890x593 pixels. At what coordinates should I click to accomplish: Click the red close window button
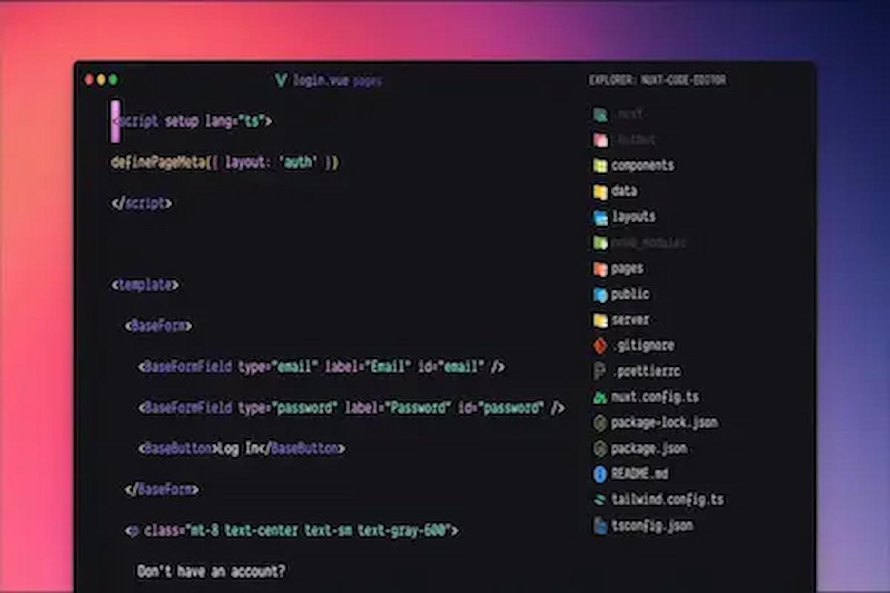[x=89, y=80]
